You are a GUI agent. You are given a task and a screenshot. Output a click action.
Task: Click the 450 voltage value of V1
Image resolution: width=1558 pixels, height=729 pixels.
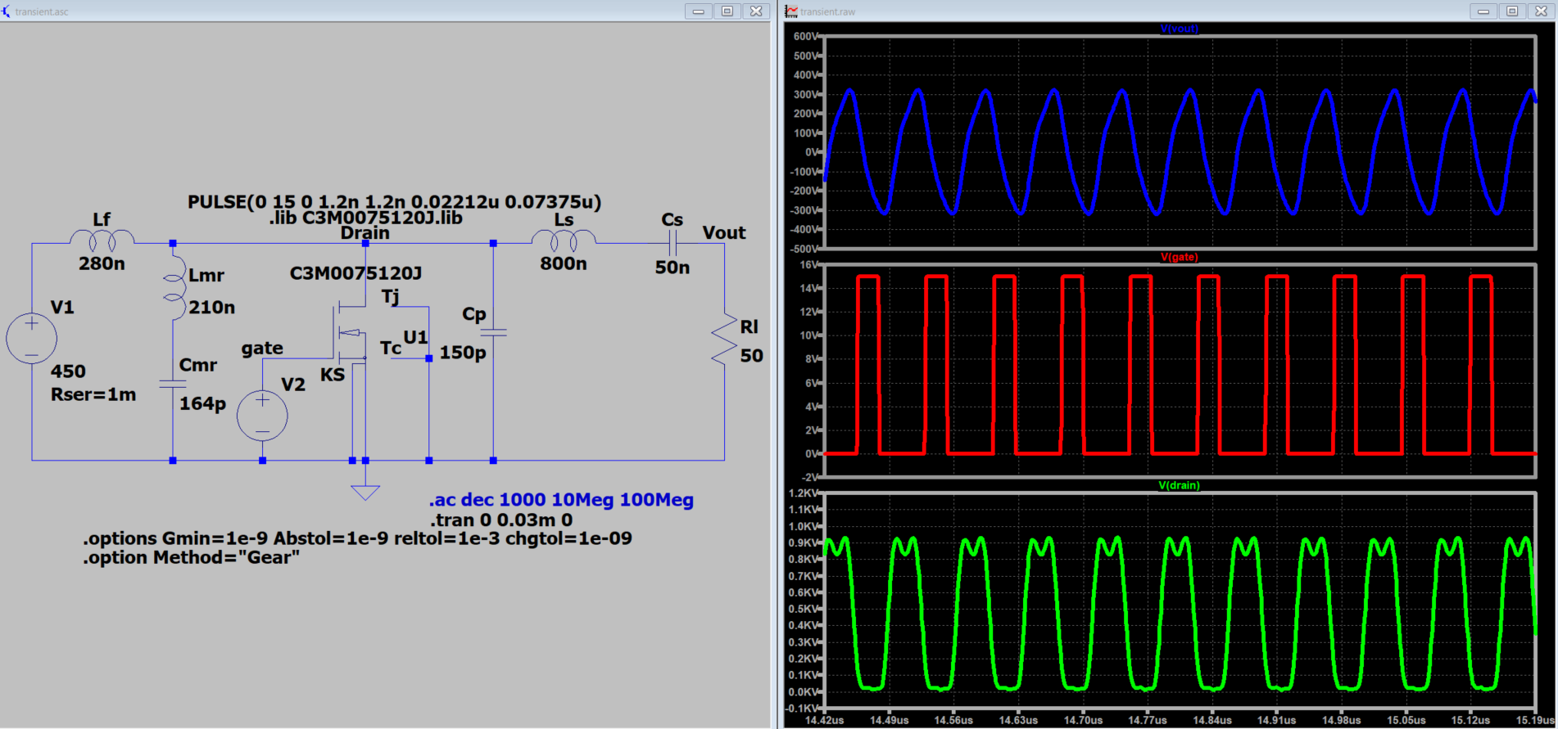[x=68, y=371]
